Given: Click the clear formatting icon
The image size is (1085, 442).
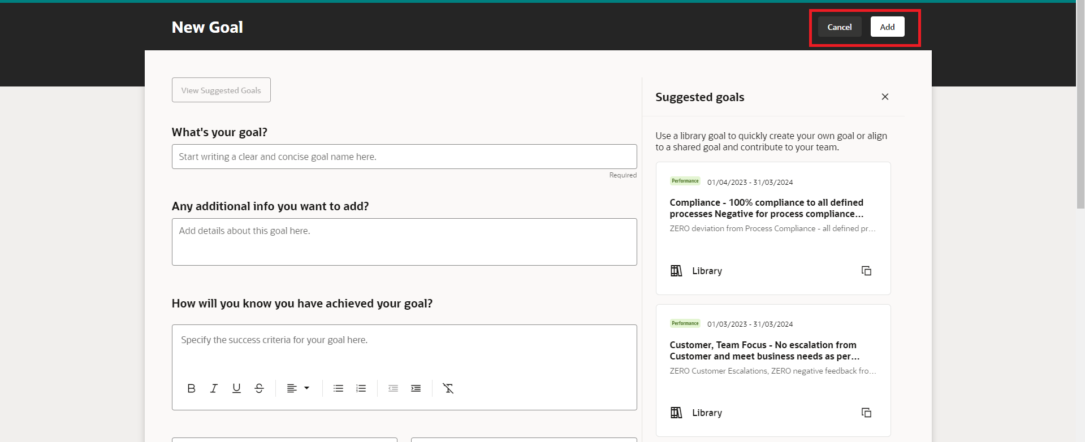Looking at the screenshot, I should 448,388.
